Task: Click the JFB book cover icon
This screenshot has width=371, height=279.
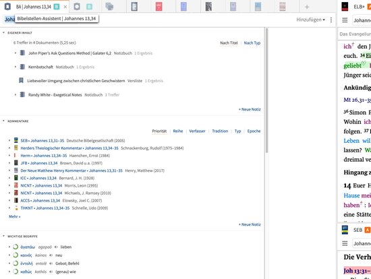Action: pyautogui.click(x=16, y=163)
